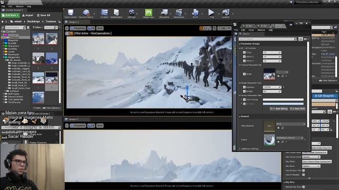The width and height of the screenshot is (339, 190).
Task: Open the content browser View Options dropdown
Action: 52,108
